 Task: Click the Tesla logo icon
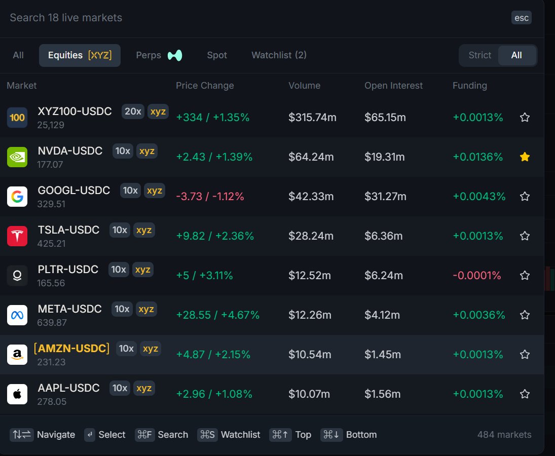coord(17,236)
